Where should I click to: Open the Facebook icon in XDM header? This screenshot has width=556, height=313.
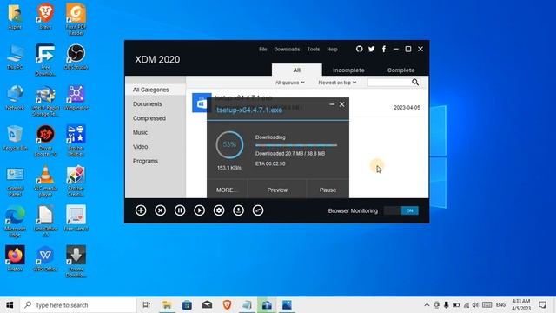(x=384, y=49)
